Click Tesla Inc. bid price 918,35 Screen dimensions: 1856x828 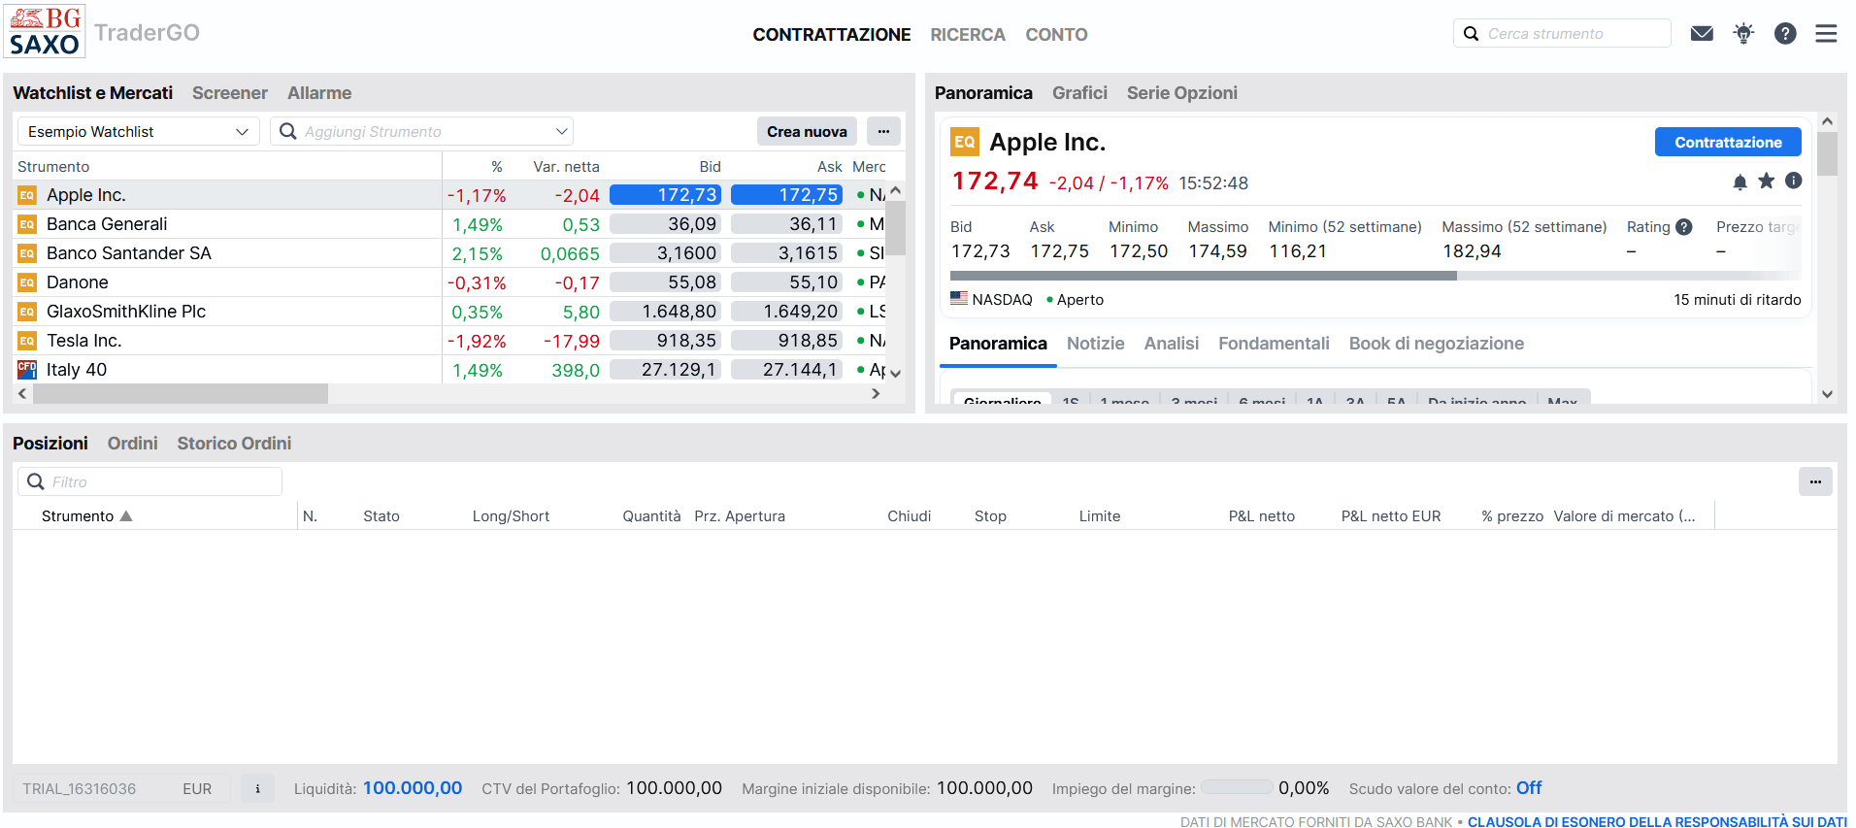[x=665, y=341]
